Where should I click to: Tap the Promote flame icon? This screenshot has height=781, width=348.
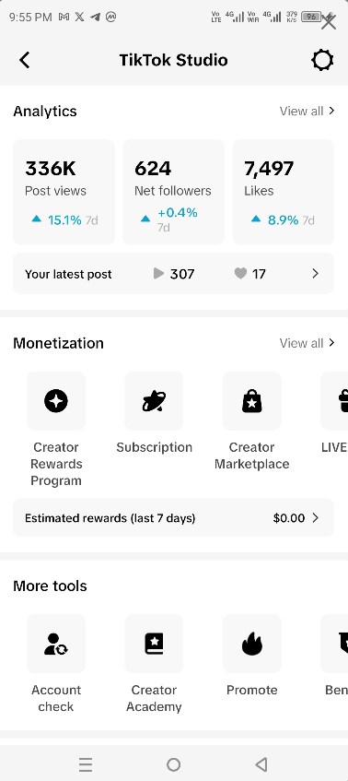click(x=252, y=644)
